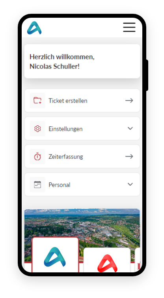
Task: Open the Personal section
Action: (x=82, y=184)
